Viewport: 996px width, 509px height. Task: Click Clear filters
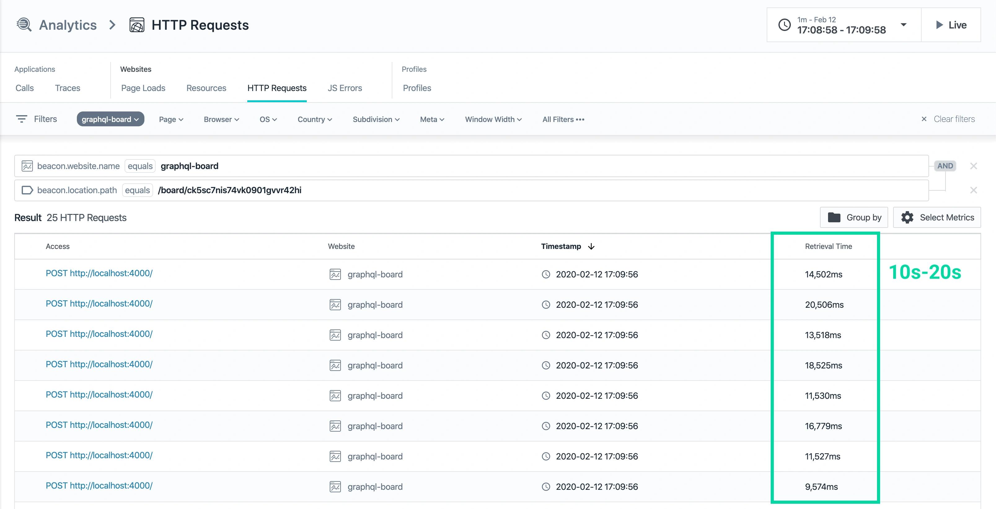pos(948,119)
